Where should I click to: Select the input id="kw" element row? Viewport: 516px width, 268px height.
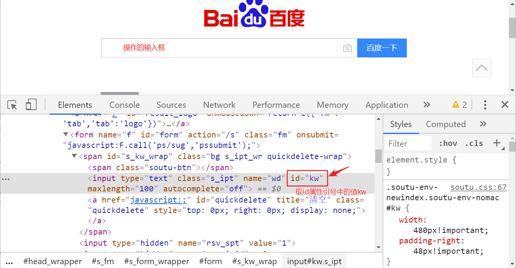pyautogui.click(x=187, y=183)
